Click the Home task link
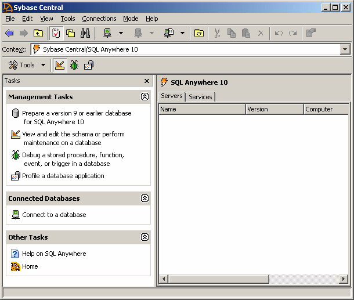 pyautogui.click(x=30, y=266)
